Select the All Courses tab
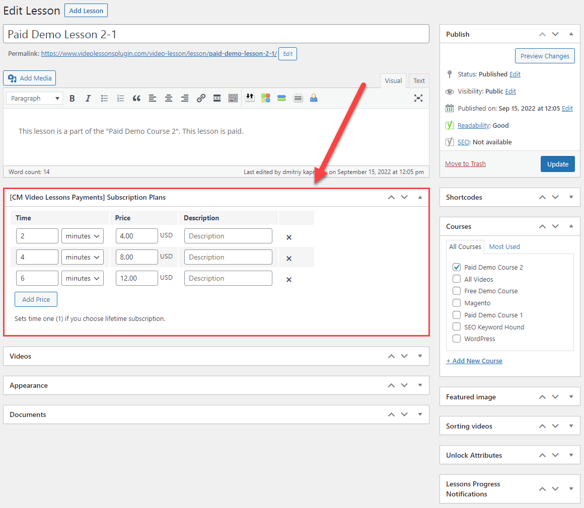The height and width of the screenshot is (508, 584). click(x=465, y=247)
